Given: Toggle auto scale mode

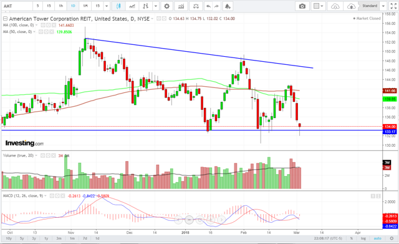Looking at the screenshot, I should [x=377, y=238].
